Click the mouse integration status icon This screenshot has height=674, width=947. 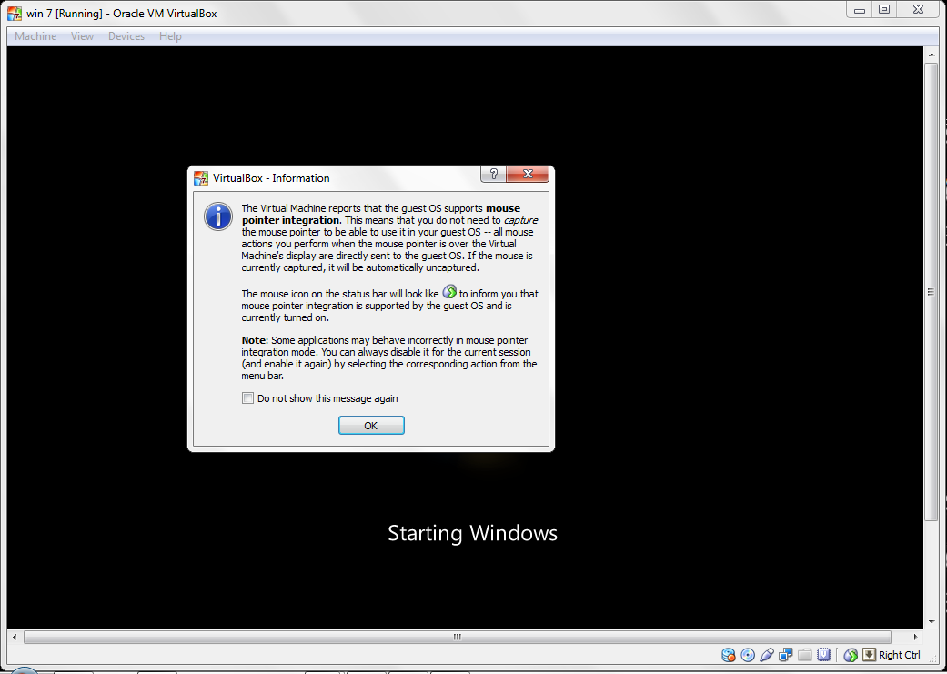(x=851, y=655)
